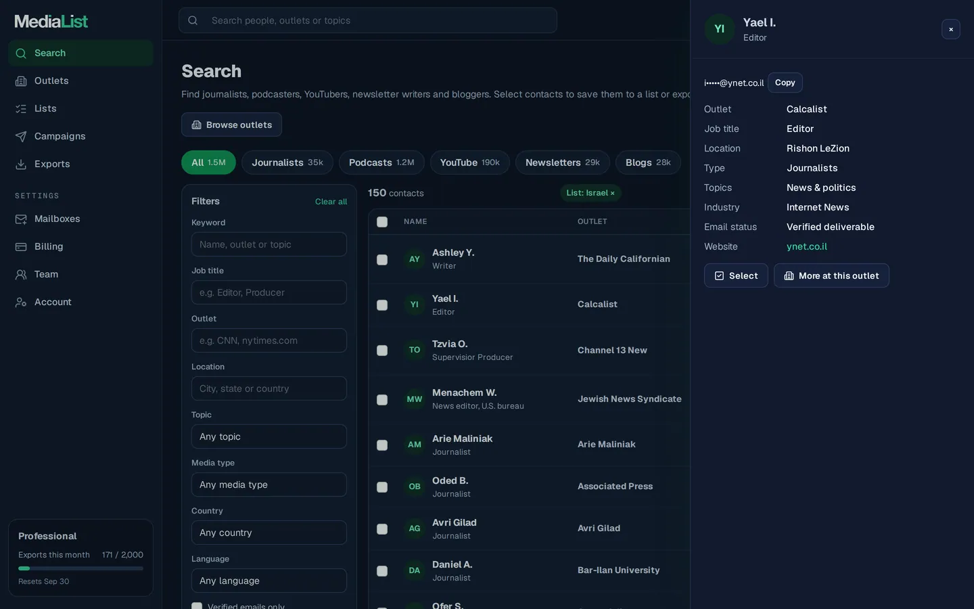Open the Media type dropdown

(x=269, y=484)
